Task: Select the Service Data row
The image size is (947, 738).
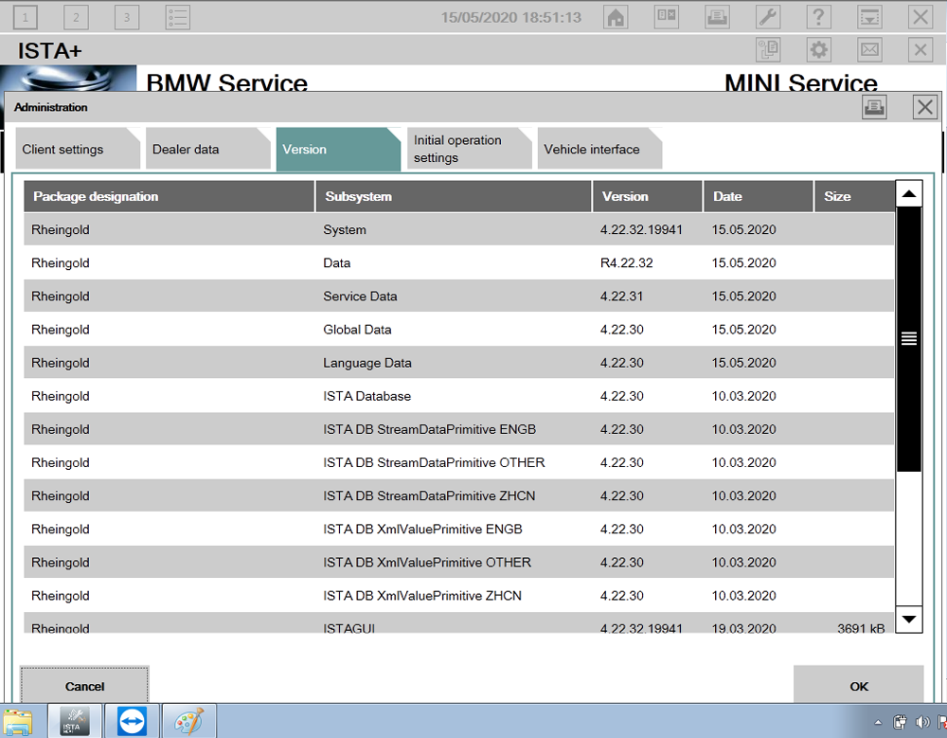Action: [459, 297]
